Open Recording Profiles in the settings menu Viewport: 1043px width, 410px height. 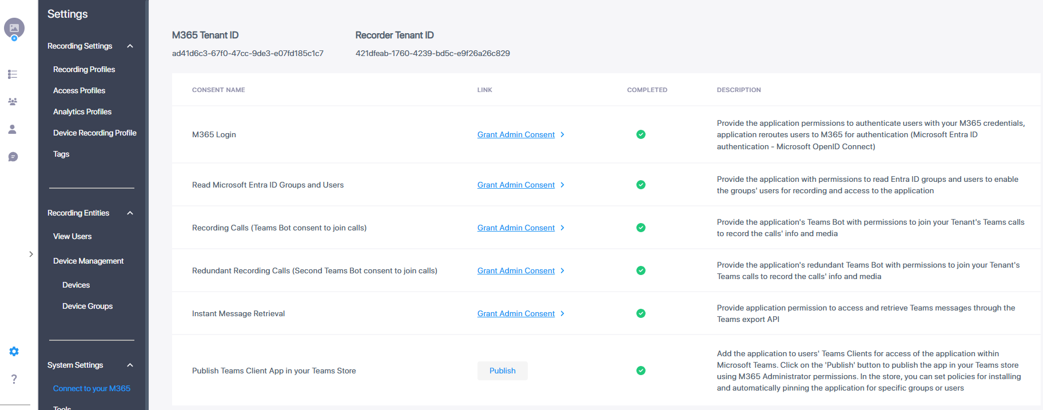(x=84, y=69)
